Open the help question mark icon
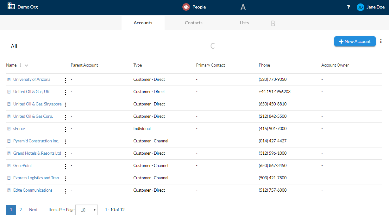This screenshot has width=389, height=221. 348,7
